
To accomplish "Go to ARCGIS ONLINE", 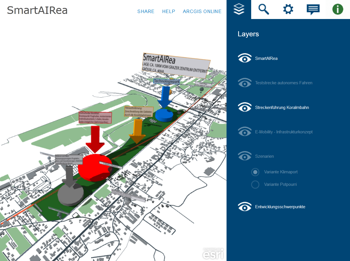I will point(202,11).
